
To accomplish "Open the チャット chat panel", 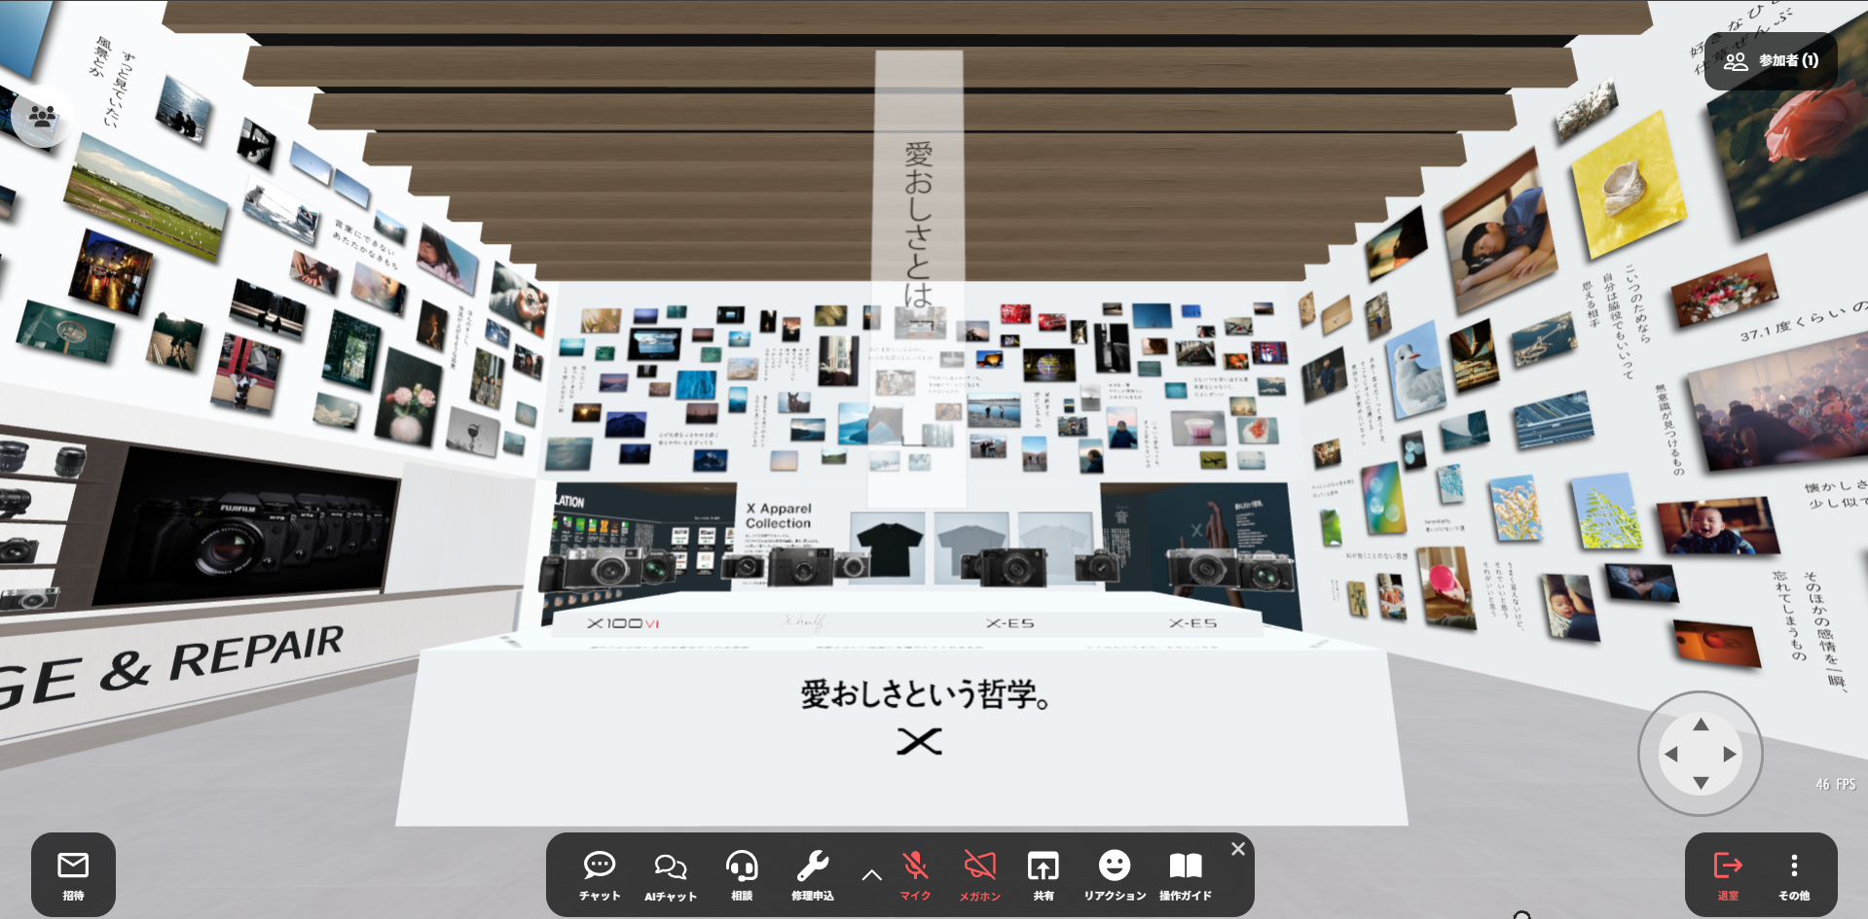I will click(x=600, y=875).
